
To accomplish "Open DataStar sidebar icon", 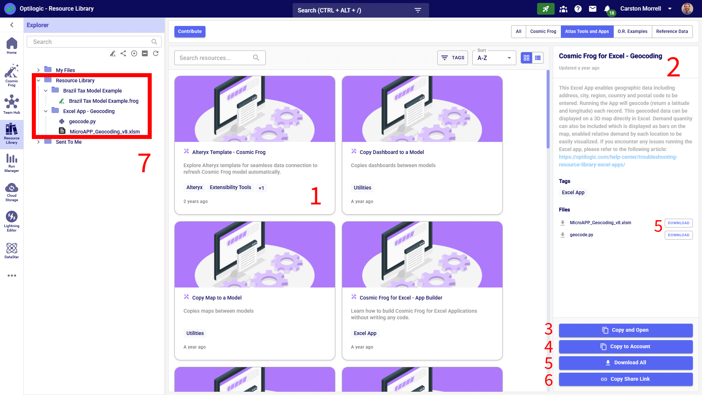I will click(12, 251).
